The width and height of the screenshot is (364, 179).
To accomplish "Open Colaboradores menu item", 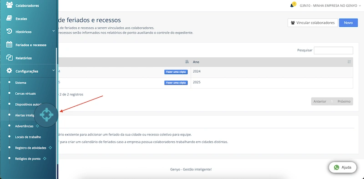I will [27, 5].
